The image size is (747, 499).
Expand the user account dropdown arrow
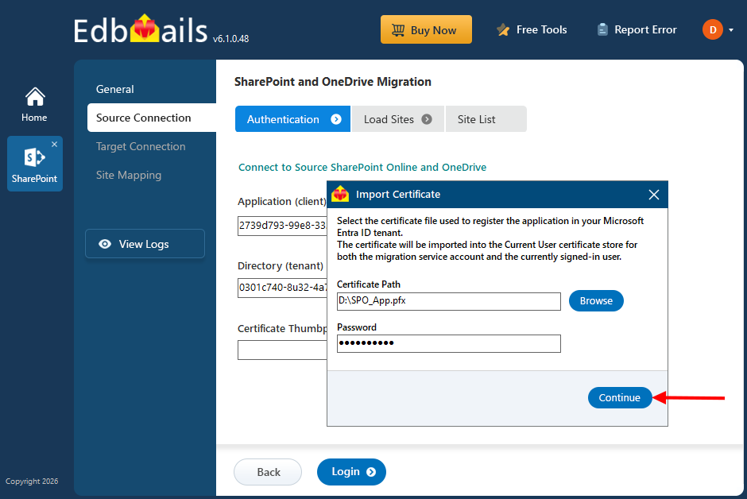click(x=730, y=30)
